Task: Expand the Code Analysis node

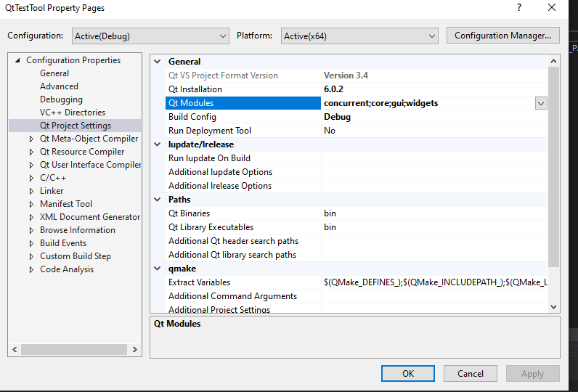Action: click(31, 269)
